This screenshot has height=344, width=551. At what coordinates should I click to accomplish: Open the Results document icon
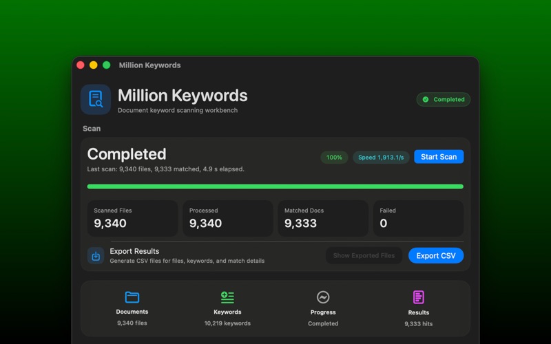[x=419, y=297]
